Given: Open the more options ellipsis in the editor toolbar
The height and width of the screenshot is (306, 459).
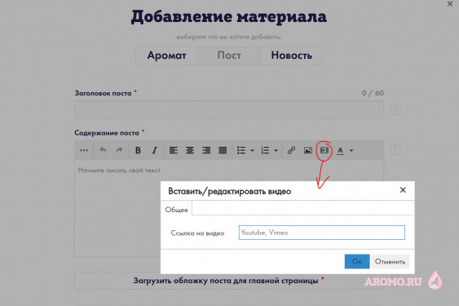Looking at the screenshot, I should (x=84, y=150).
